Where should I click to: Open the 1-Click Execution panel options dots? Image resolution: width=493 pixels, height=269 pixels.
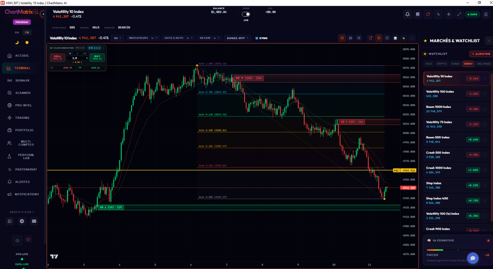click(x=104, y=48)
